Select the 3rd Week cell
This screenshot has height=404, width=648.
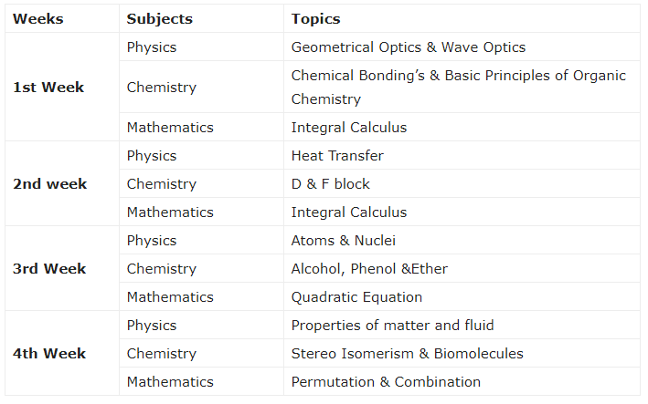[x=49, y=269]
